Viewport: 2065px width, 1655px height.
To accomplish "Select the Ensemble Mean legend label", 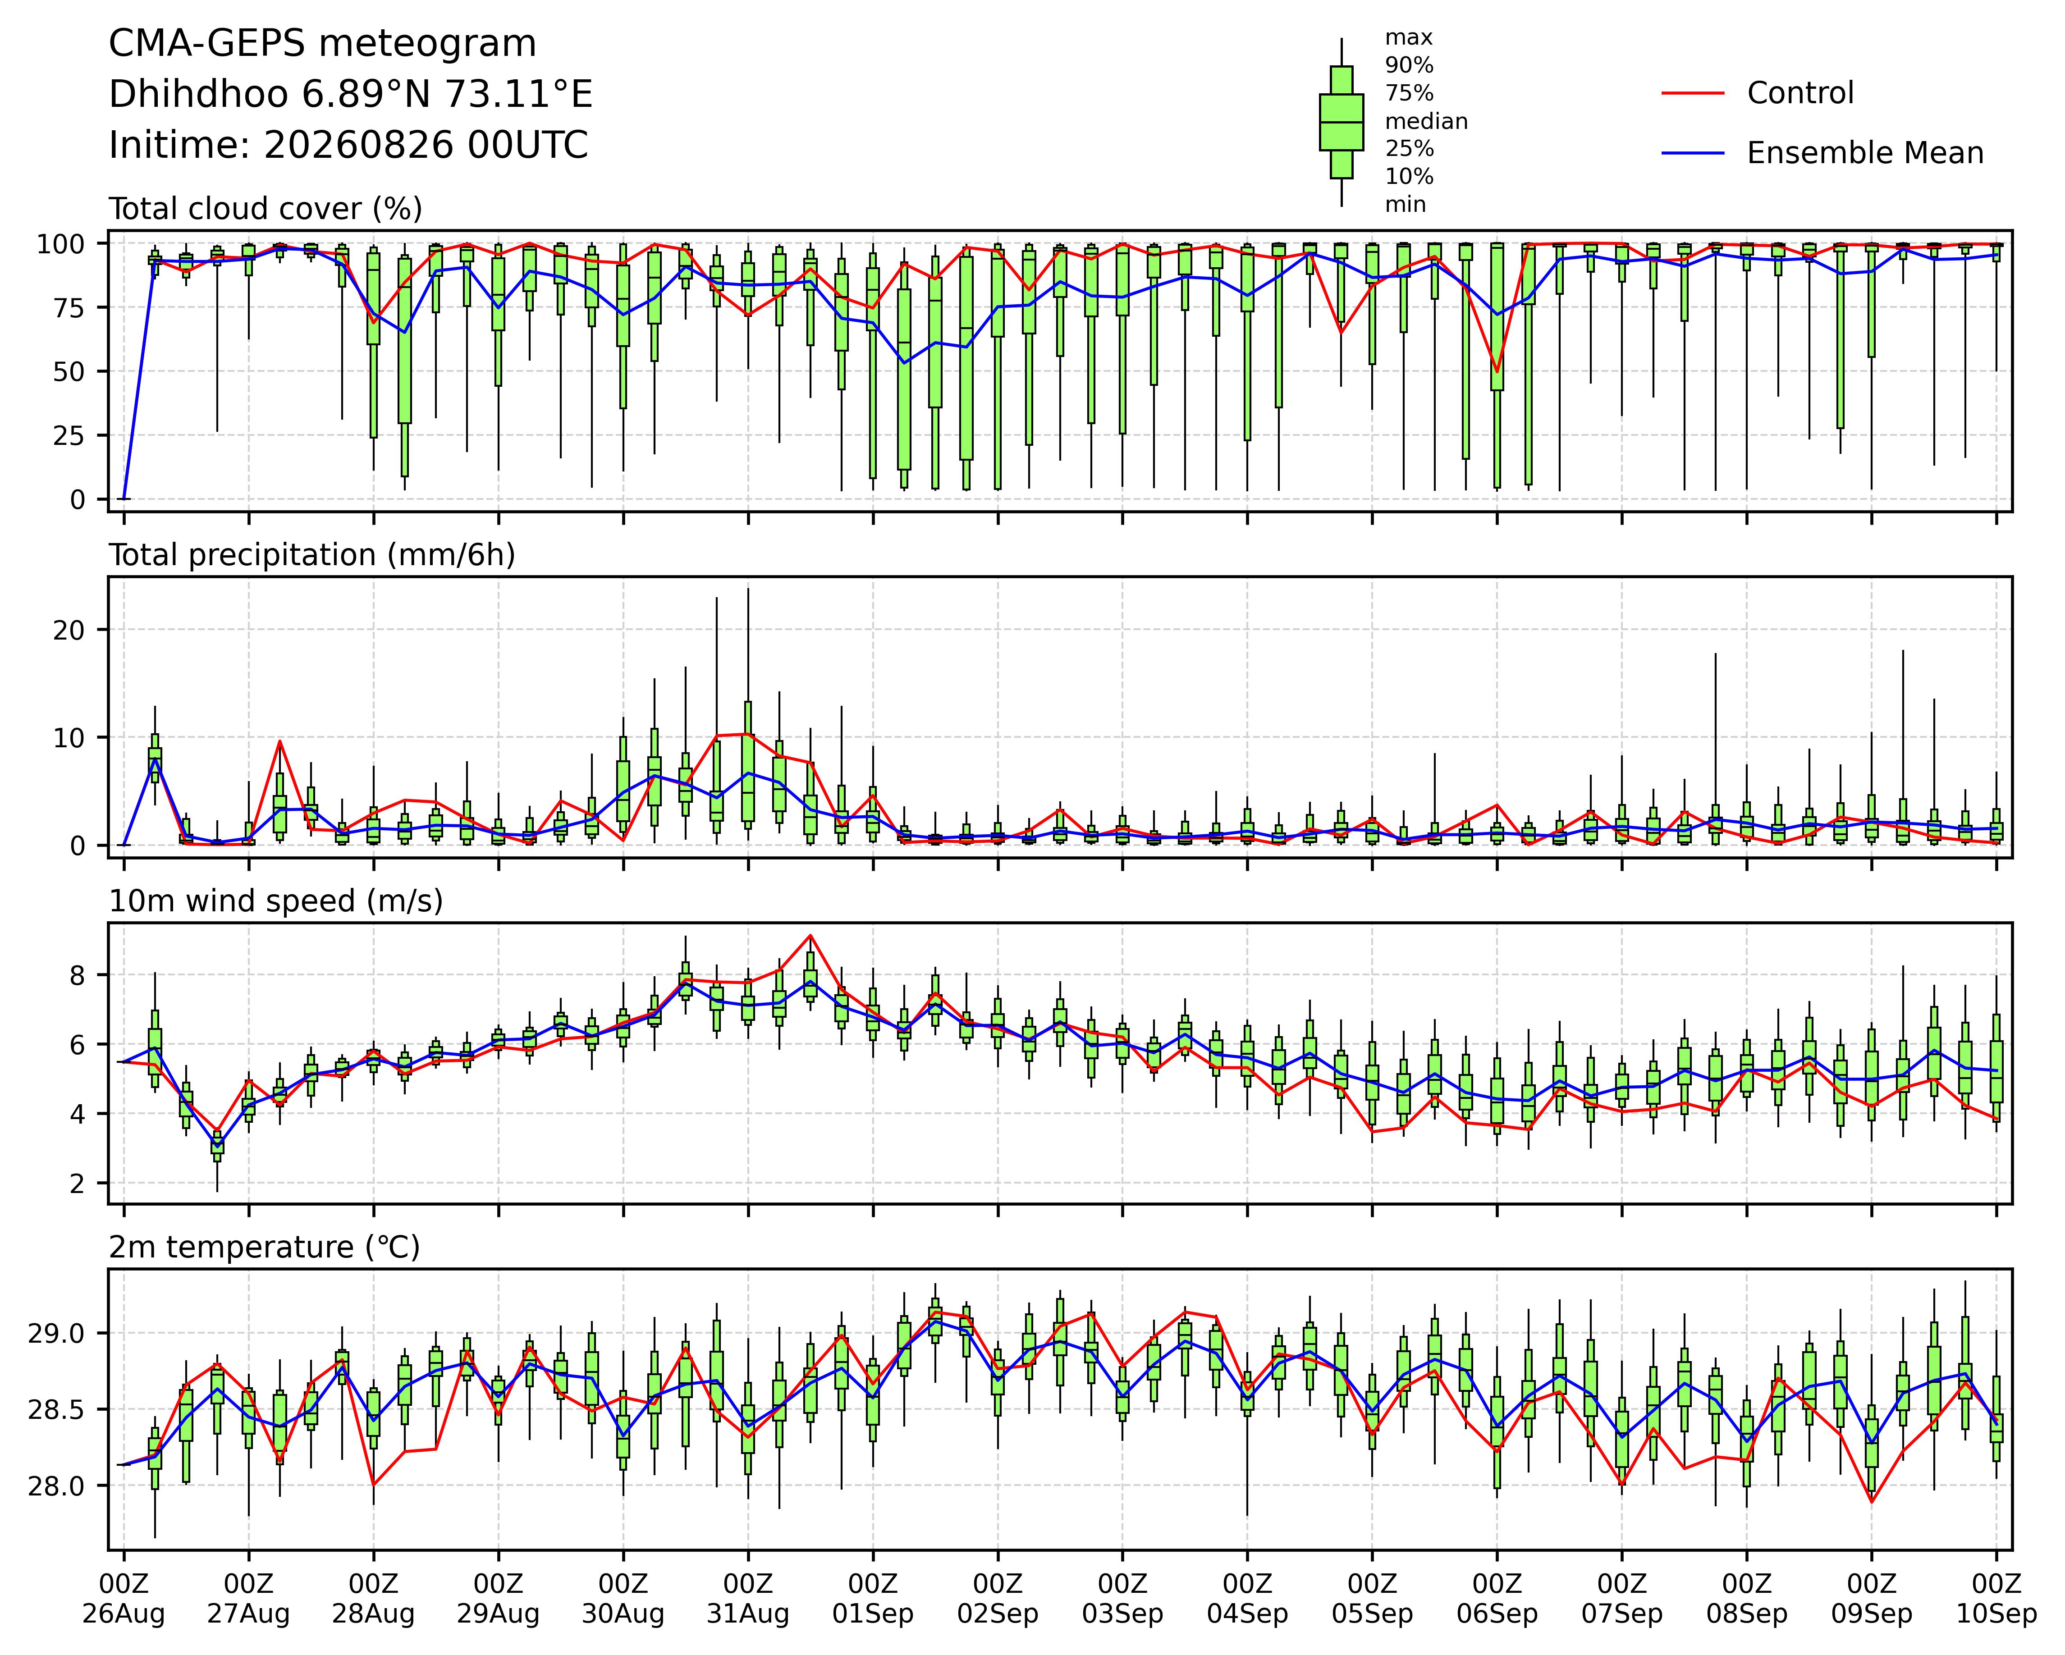I will click(x=1865, y=153).
